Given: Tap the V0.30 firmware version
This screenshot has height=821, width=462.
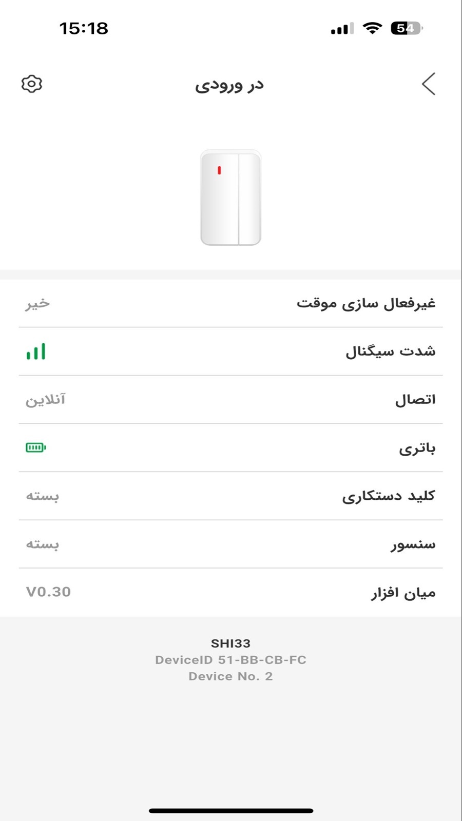Looking at the screenshot, I should [x=49, y=592].
